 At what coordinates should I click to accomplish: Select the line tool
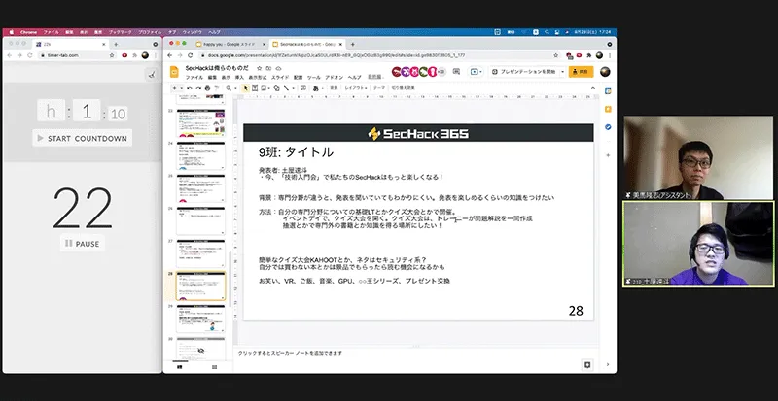click(x=286, y=88)
